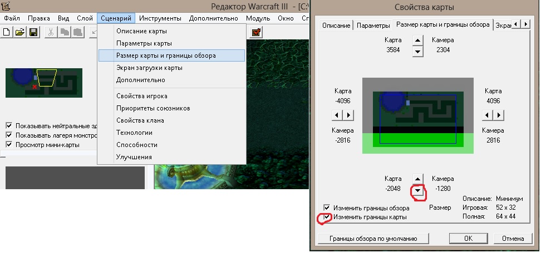The width and height of the screenshot is (541, 253).
Task: Click the top Камера value 2304
Action: [443, 50]
